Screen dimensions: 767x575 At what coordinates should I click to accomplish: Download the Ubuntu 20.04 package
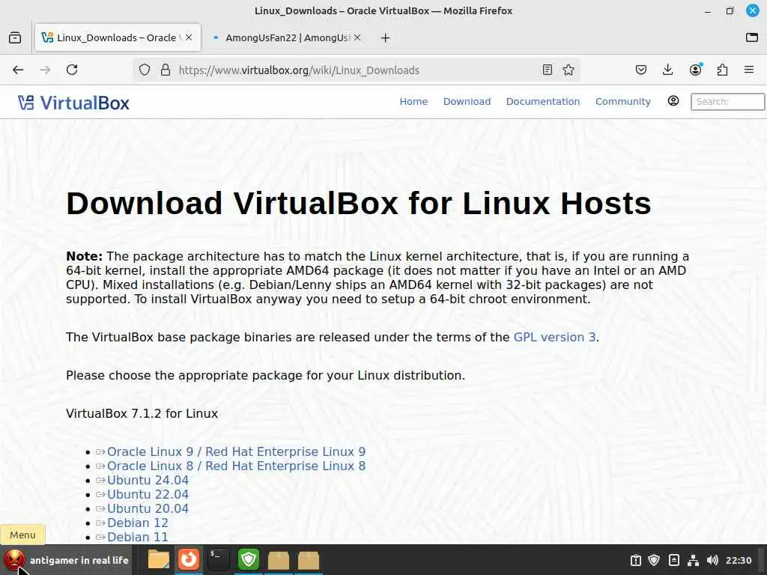pyautogui.click(x=148, y=508)
